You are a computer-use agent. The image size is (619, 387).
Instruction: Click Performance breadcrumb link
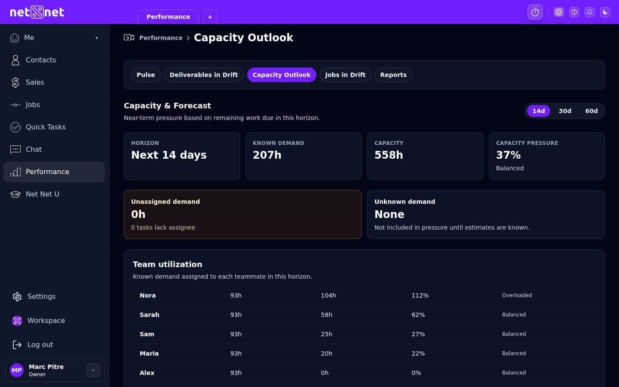(161, 38)
